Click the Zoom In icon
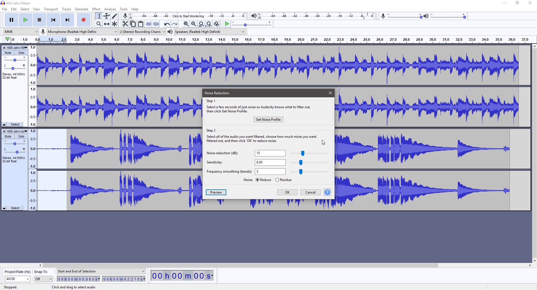Viewport: 537px width, 290px height. (186, 24)
